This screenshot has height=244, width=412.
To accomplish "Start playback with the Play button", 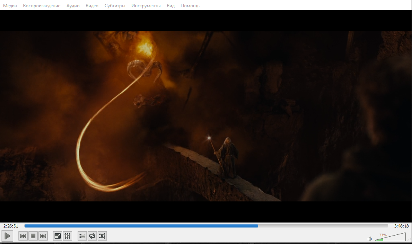I will [7, 236].
